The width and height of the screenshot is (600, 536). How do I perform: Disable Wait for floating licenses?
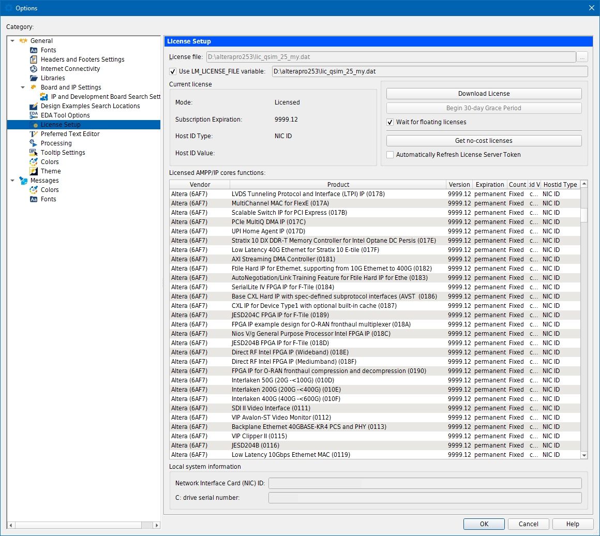coord(390,123)
